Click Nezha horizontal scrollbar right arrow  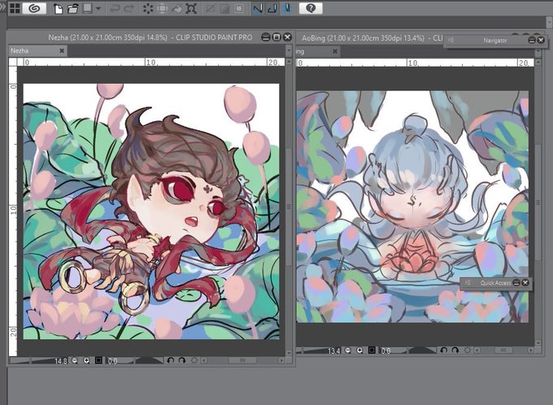pyautogui.click(x=281, y=360)
